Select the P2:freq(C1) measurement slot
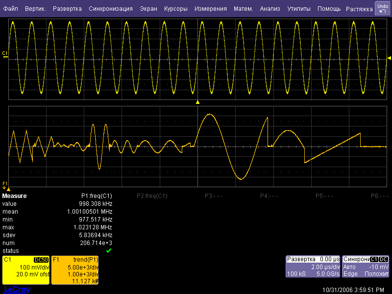 [152, 196]
